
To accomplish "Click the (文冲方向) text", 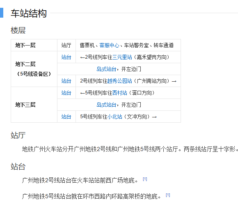I will point(137,117).
